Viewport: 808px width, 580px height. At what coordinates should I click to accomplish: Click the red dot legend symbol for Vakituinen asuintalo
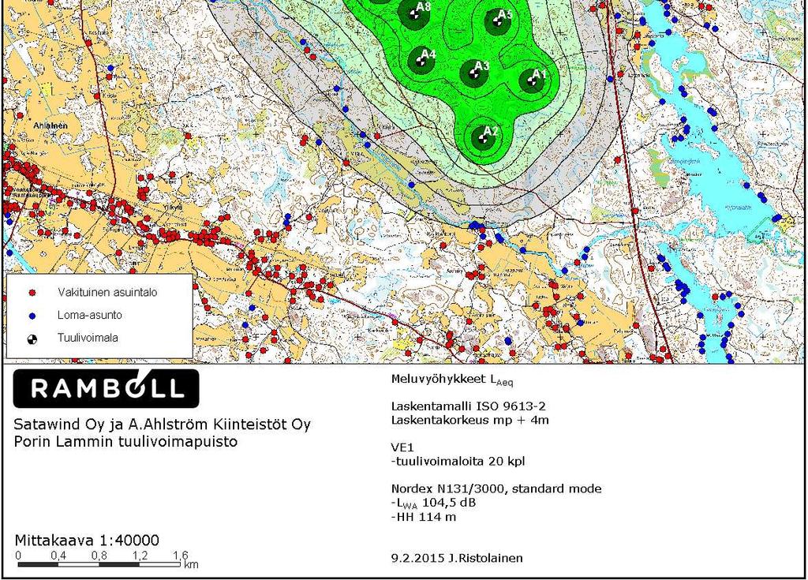tap(32, 293)
